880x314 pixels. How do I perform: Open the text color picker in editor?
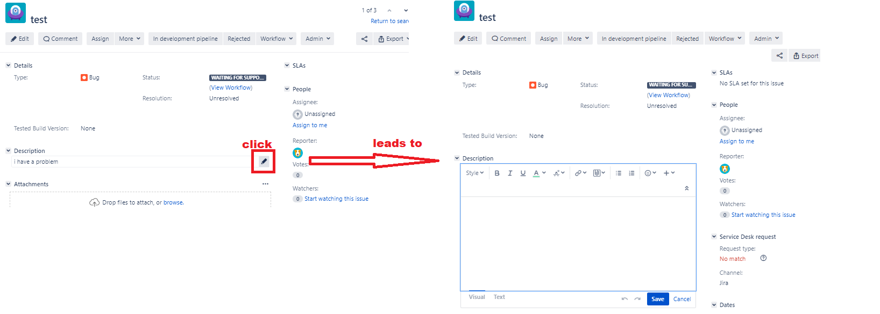coord(539,173)
